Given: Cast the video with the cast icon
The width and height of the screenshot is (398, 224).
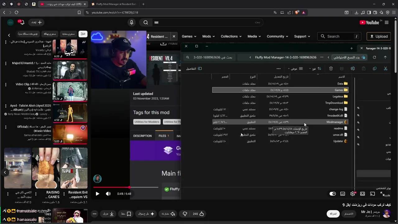Looking at the screenshot, I should [373, 194].
